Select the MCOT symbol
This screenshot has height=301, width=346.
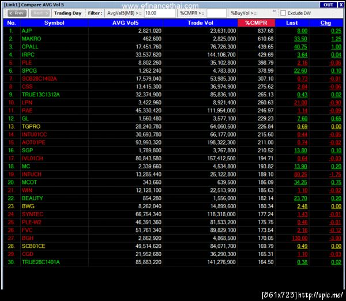point(29,182)
